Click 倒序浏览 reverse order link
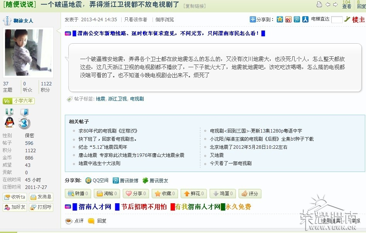Image resolution: width=366 pixels, height=233 pixels. click(164, 20)
